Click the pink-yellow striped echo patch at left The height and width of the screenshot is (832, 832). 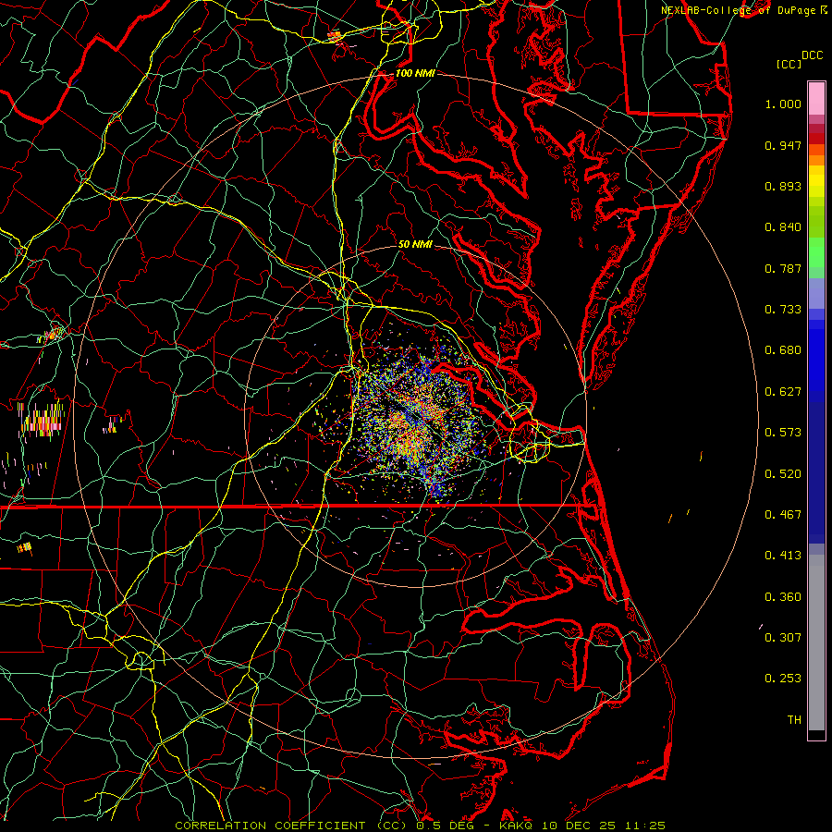tap(41, 419)
